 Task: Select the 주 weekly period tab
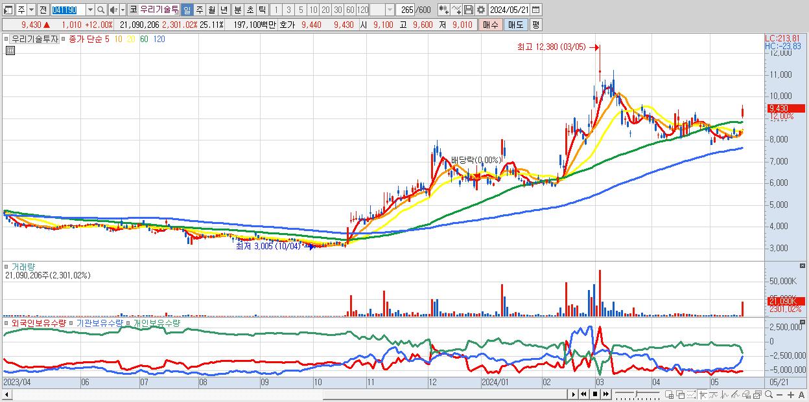pos(199,10)
